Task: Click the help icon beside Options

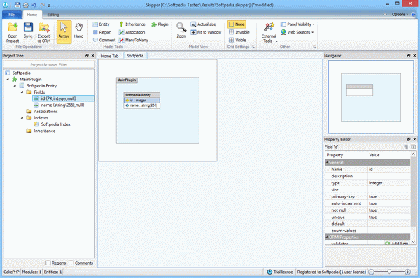Action: point(414,15)
